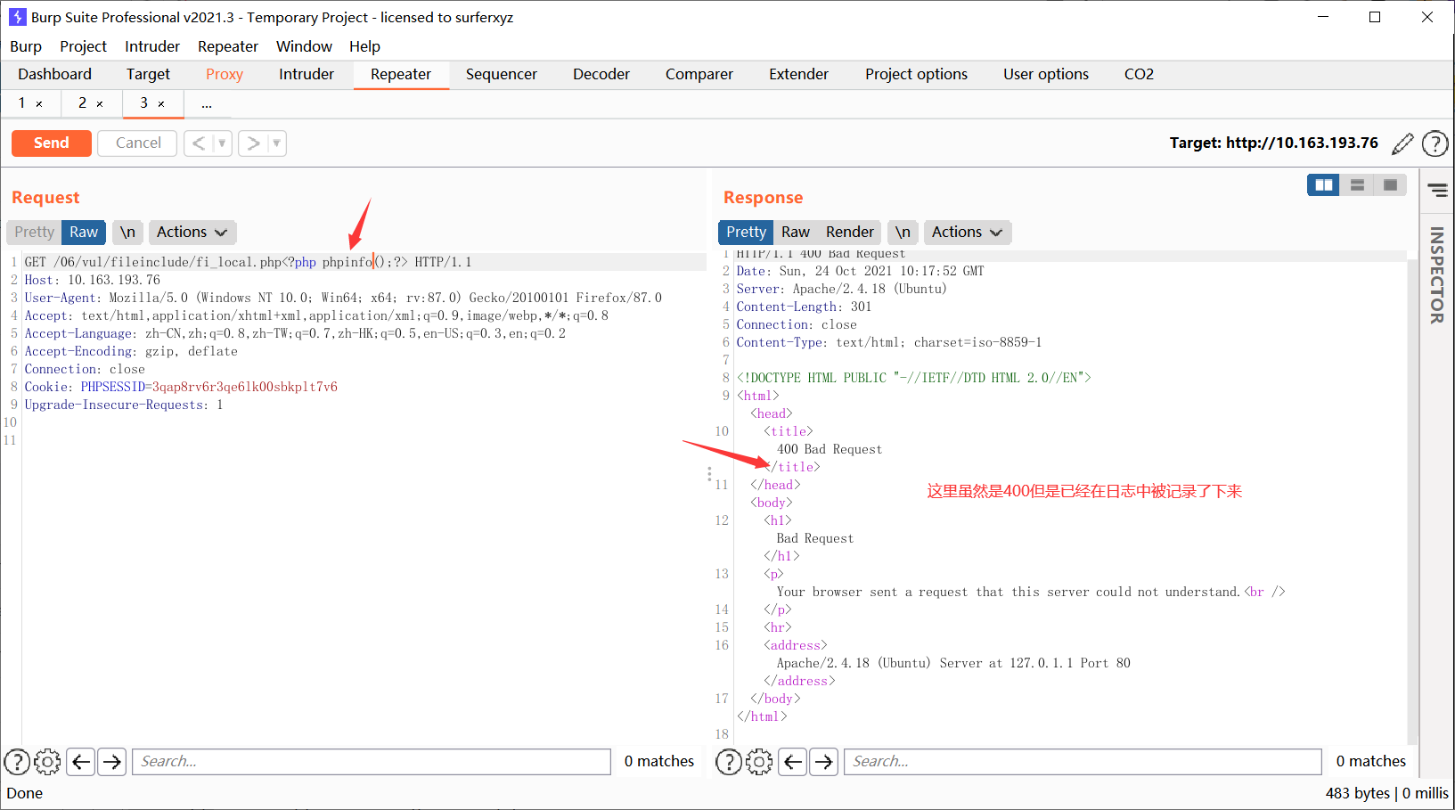Open forward history dropdown arrow
The image size is (1455, 810).
(x=276, y=143)
